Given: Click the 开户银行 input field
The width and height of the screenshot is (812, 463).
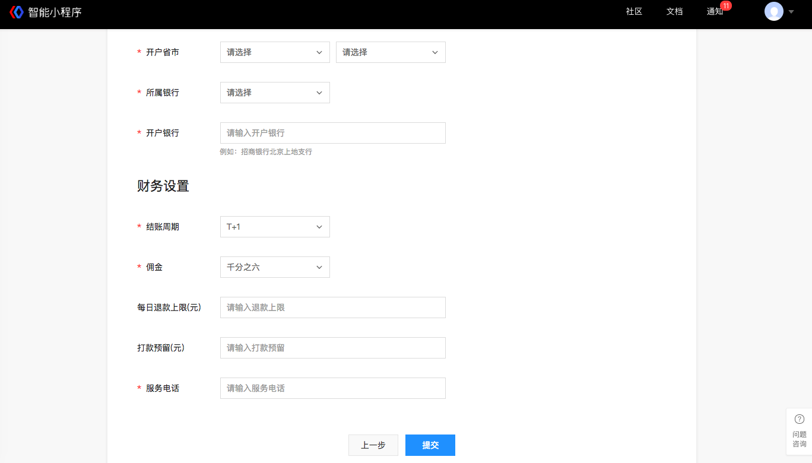Looking at the screenshot, I should 332,132.
